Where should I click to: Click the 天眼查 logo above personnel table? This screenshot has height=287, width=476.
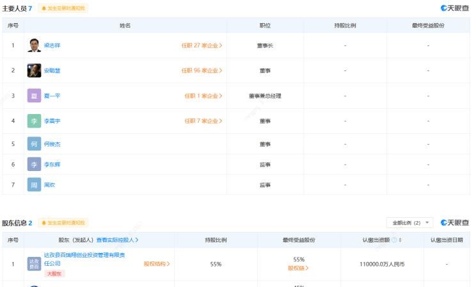click(x=455, y=8)
